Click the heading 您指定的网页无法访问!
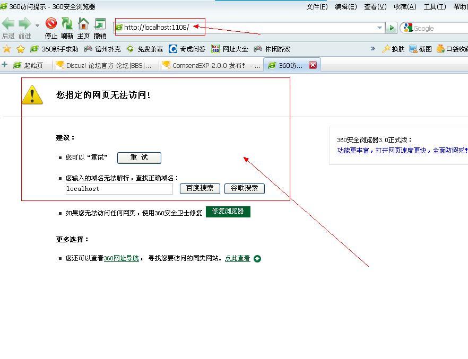468x359 pixels. tap(103, 95)
